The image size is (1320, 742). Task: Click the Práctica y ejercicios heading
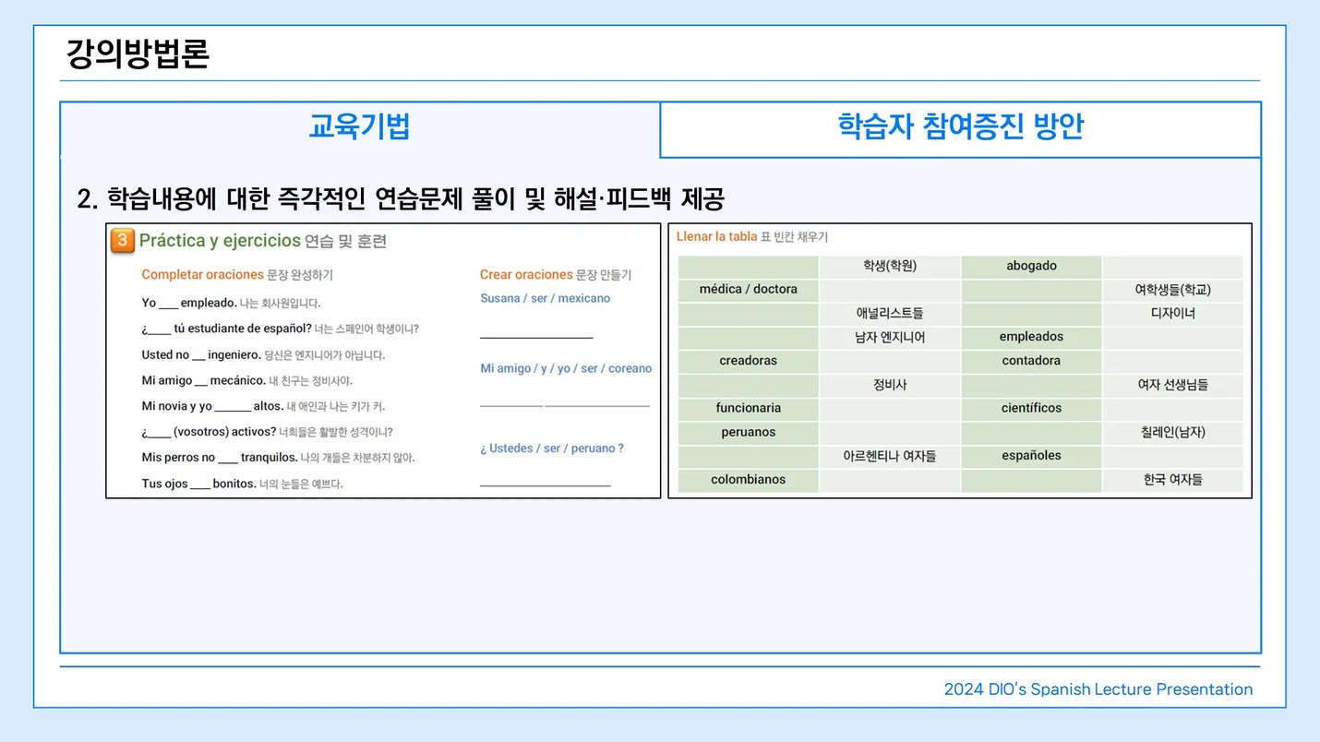pos(220,241)
